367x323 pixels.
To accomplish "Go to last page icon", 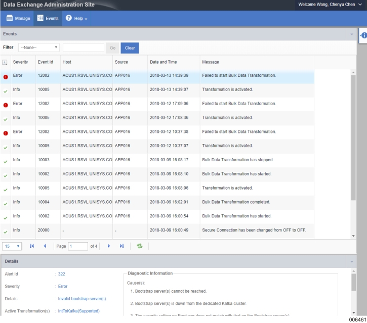I will click(121, 246).
